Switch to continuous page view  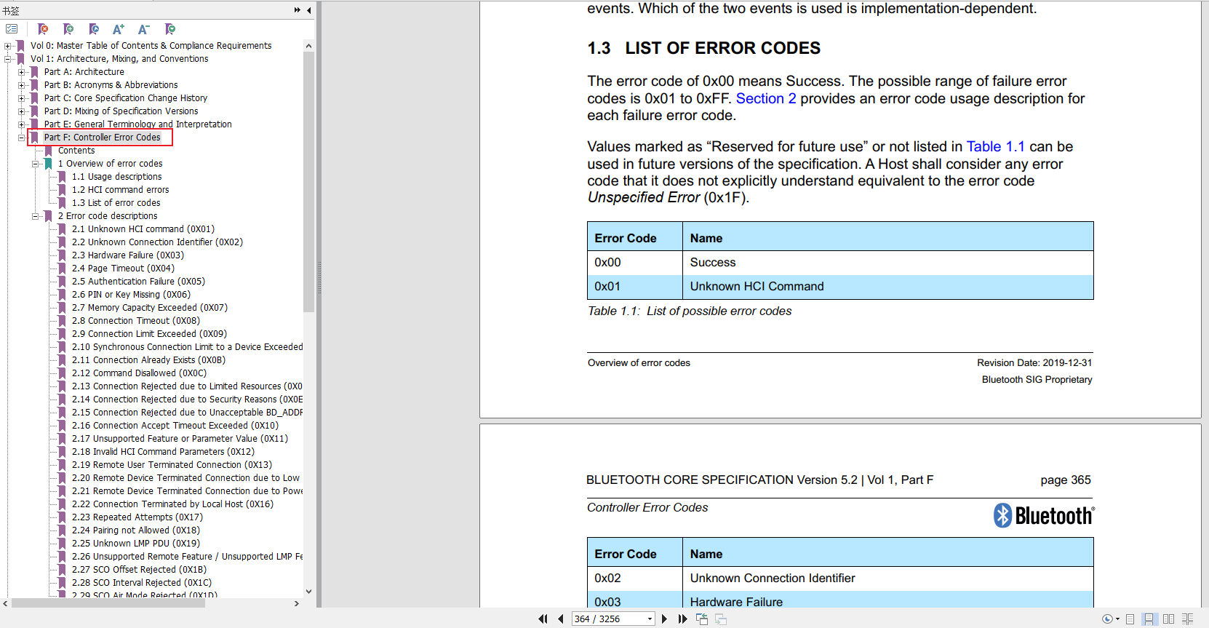[1149, 619]
